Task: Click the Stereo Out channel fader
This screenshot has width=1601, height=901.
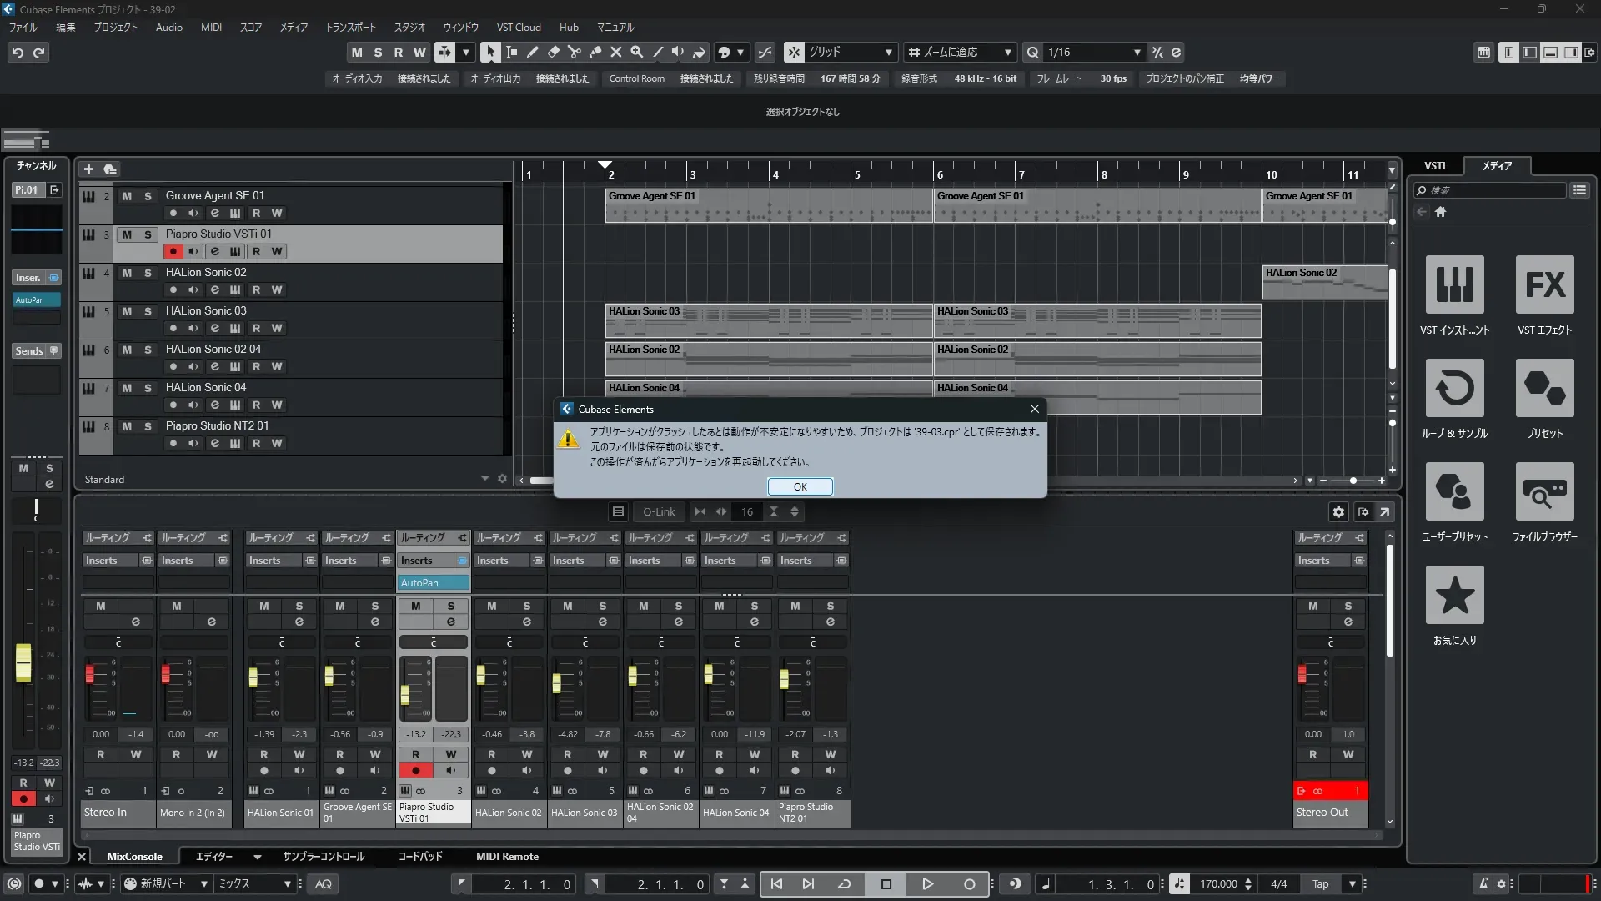Action: tap(1302, 672)
